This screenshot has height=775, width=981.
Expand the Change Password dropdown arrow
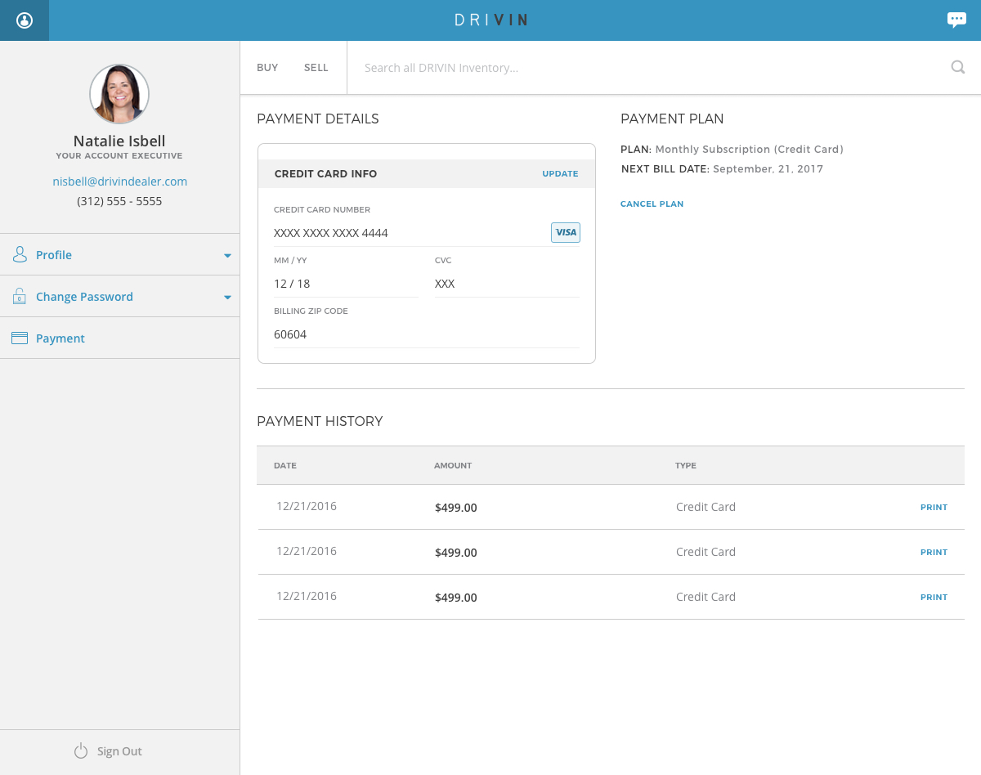point(228,298)
